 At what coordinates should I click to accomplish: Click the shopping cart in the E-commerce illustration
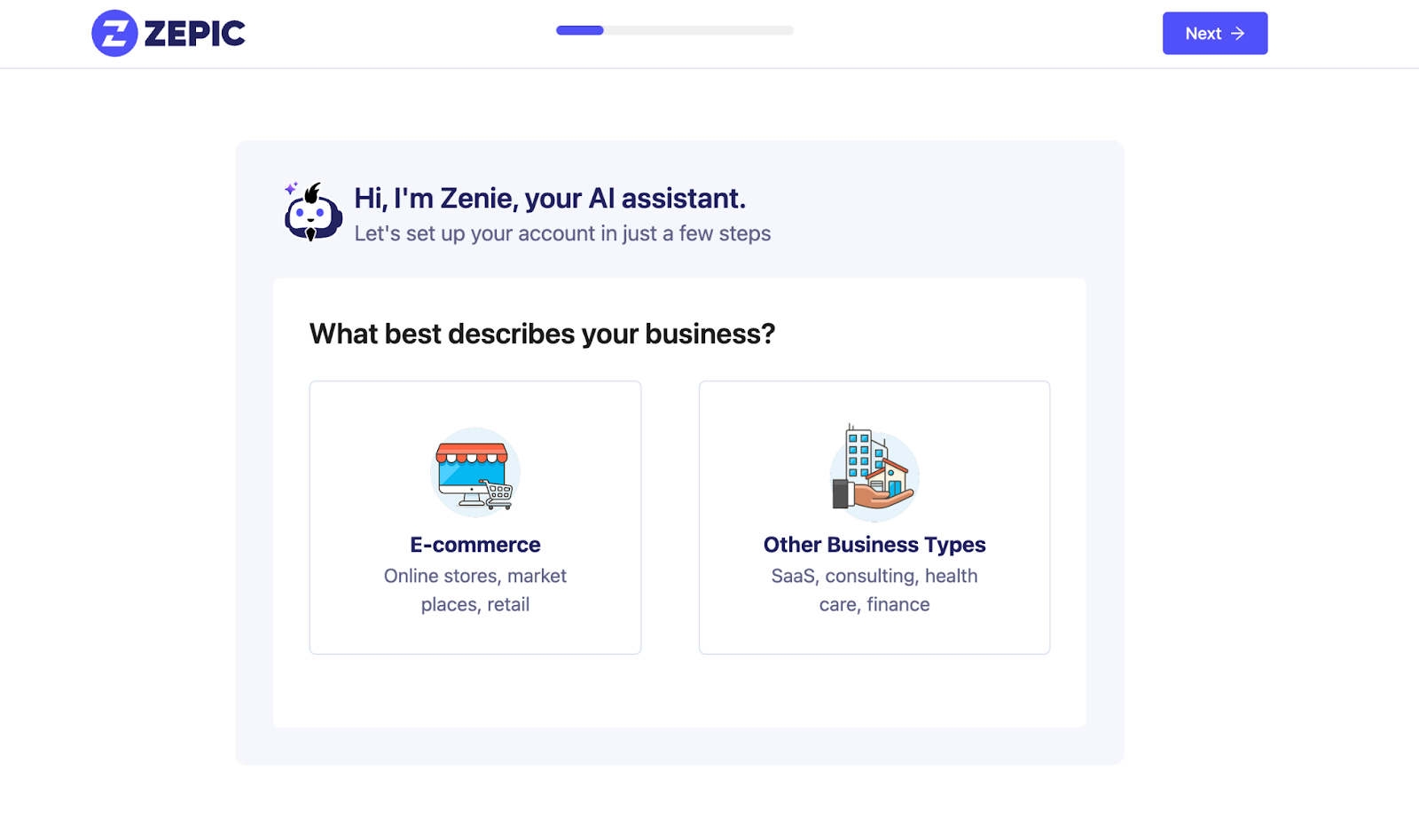(x=498, y=494)
